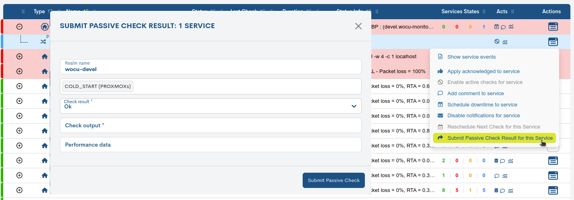Open the Check result dropdown

point(211,106)
